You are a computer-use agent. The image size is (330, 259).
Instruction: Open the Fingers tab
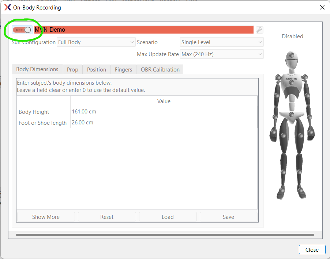pyautogui.click(x=123, y=69)
